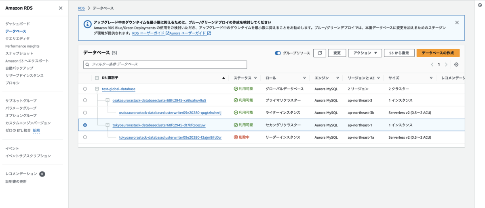Click the データベースの作成 button
This screenshot has height=208, width=485.
click(x=438, y=53)
